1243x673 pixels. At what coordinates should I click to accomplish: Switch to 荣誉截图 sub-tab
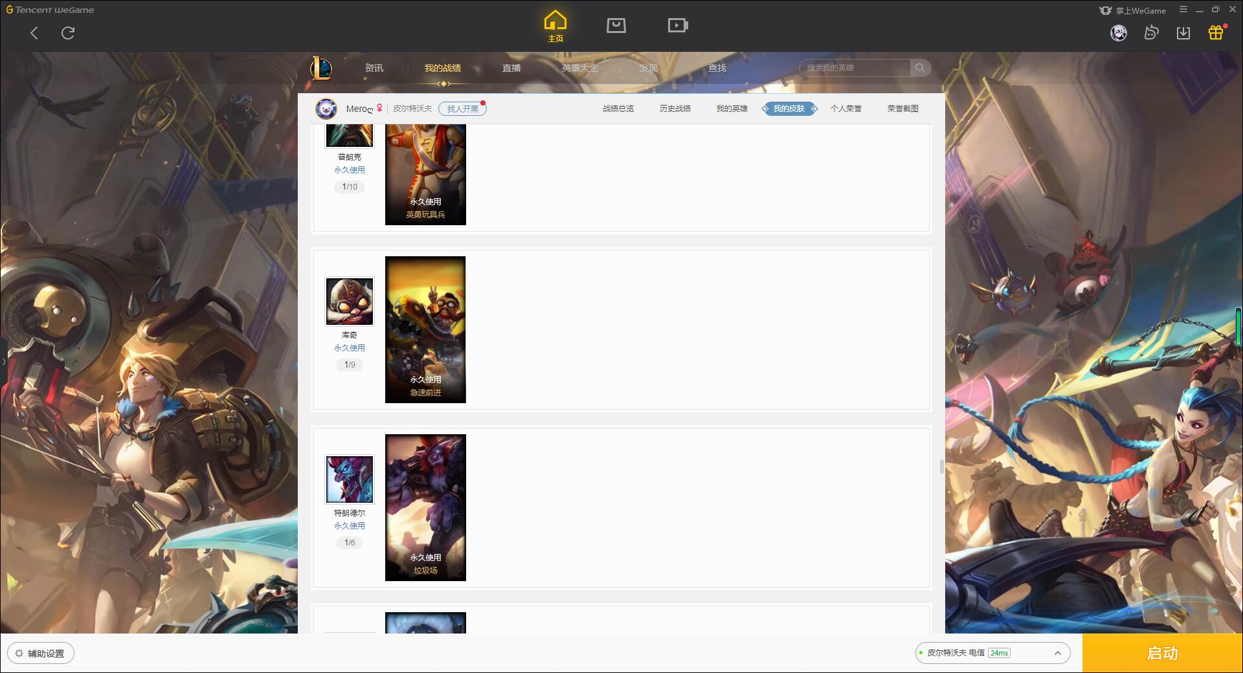(903, 109)
